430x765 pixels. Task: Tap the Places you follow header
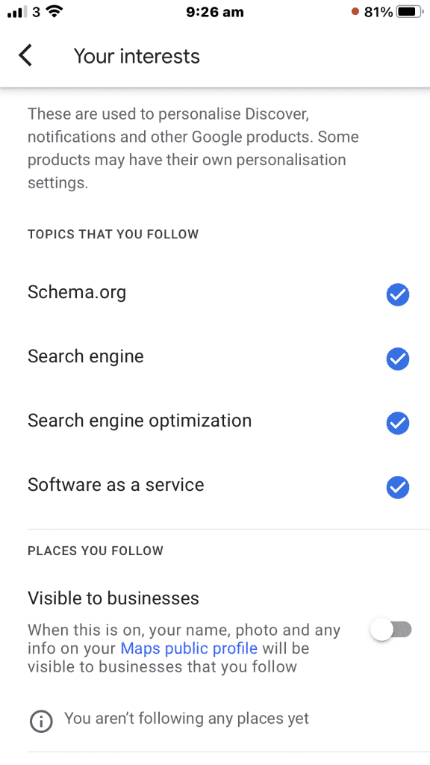96,551
